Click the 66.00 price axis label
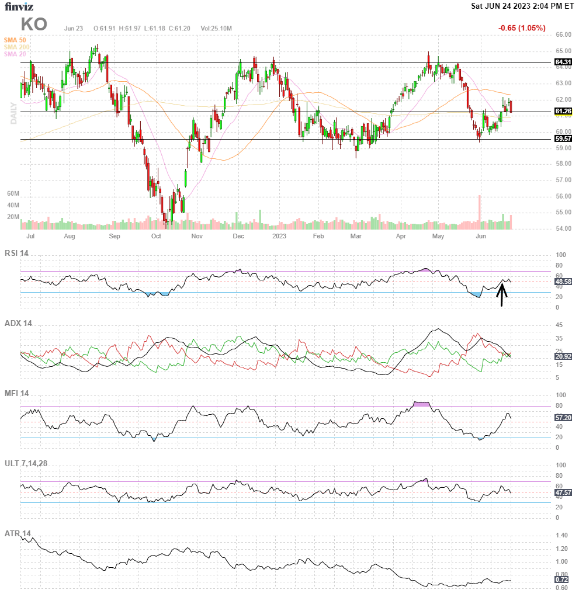The width and height of the screenshot is (579, 597). 563,34
